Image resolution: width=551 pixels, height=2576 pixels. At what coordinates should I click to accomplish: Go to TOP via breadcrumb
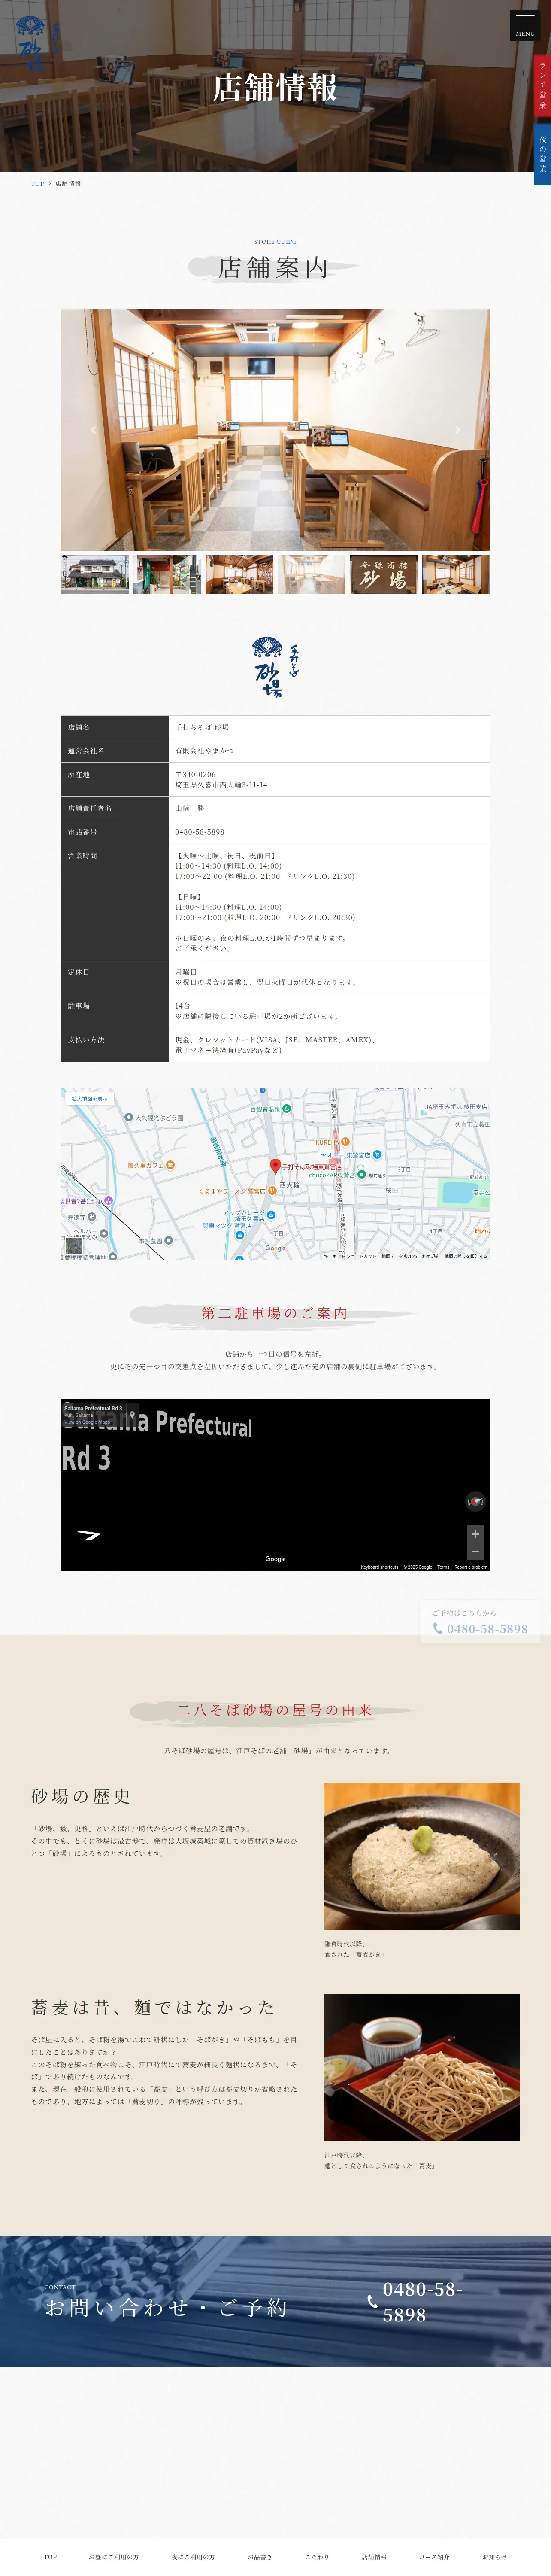pos(37,184)
